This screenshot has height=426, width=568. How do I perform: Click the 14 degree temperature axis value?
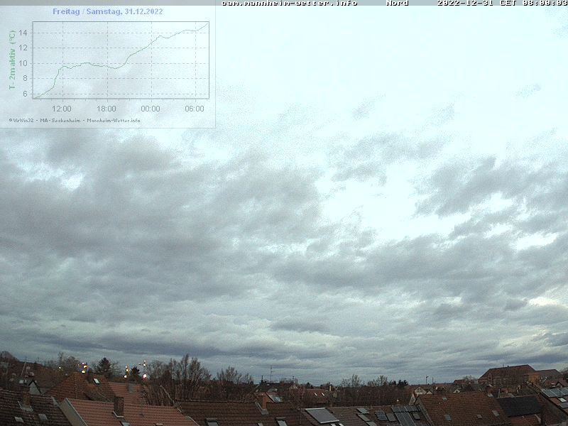[23, 33]
